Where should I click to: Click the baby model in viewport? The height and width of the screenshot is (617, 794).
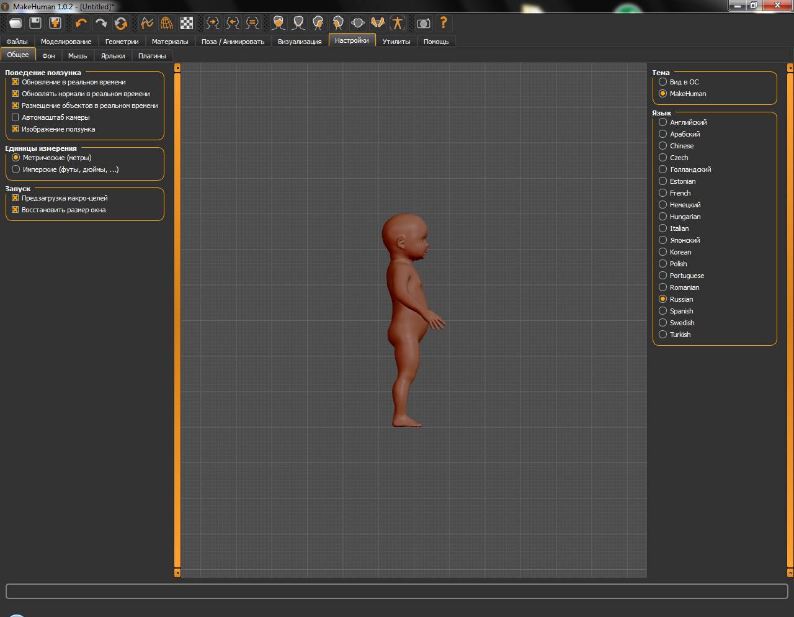point(409,320)
